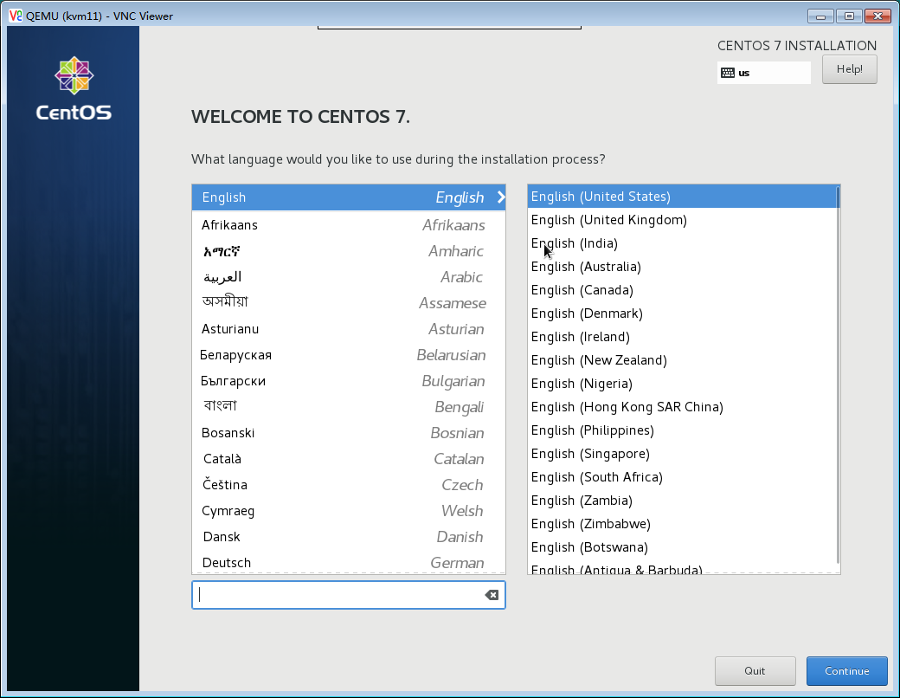The width and height of the screenshot is (900, 698).
Task: Click the Quit button
Action: tap(755, 671)
